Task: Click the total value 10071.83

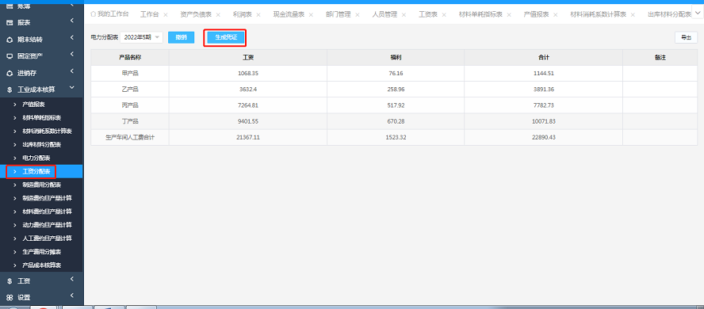Action: [544, 121]
